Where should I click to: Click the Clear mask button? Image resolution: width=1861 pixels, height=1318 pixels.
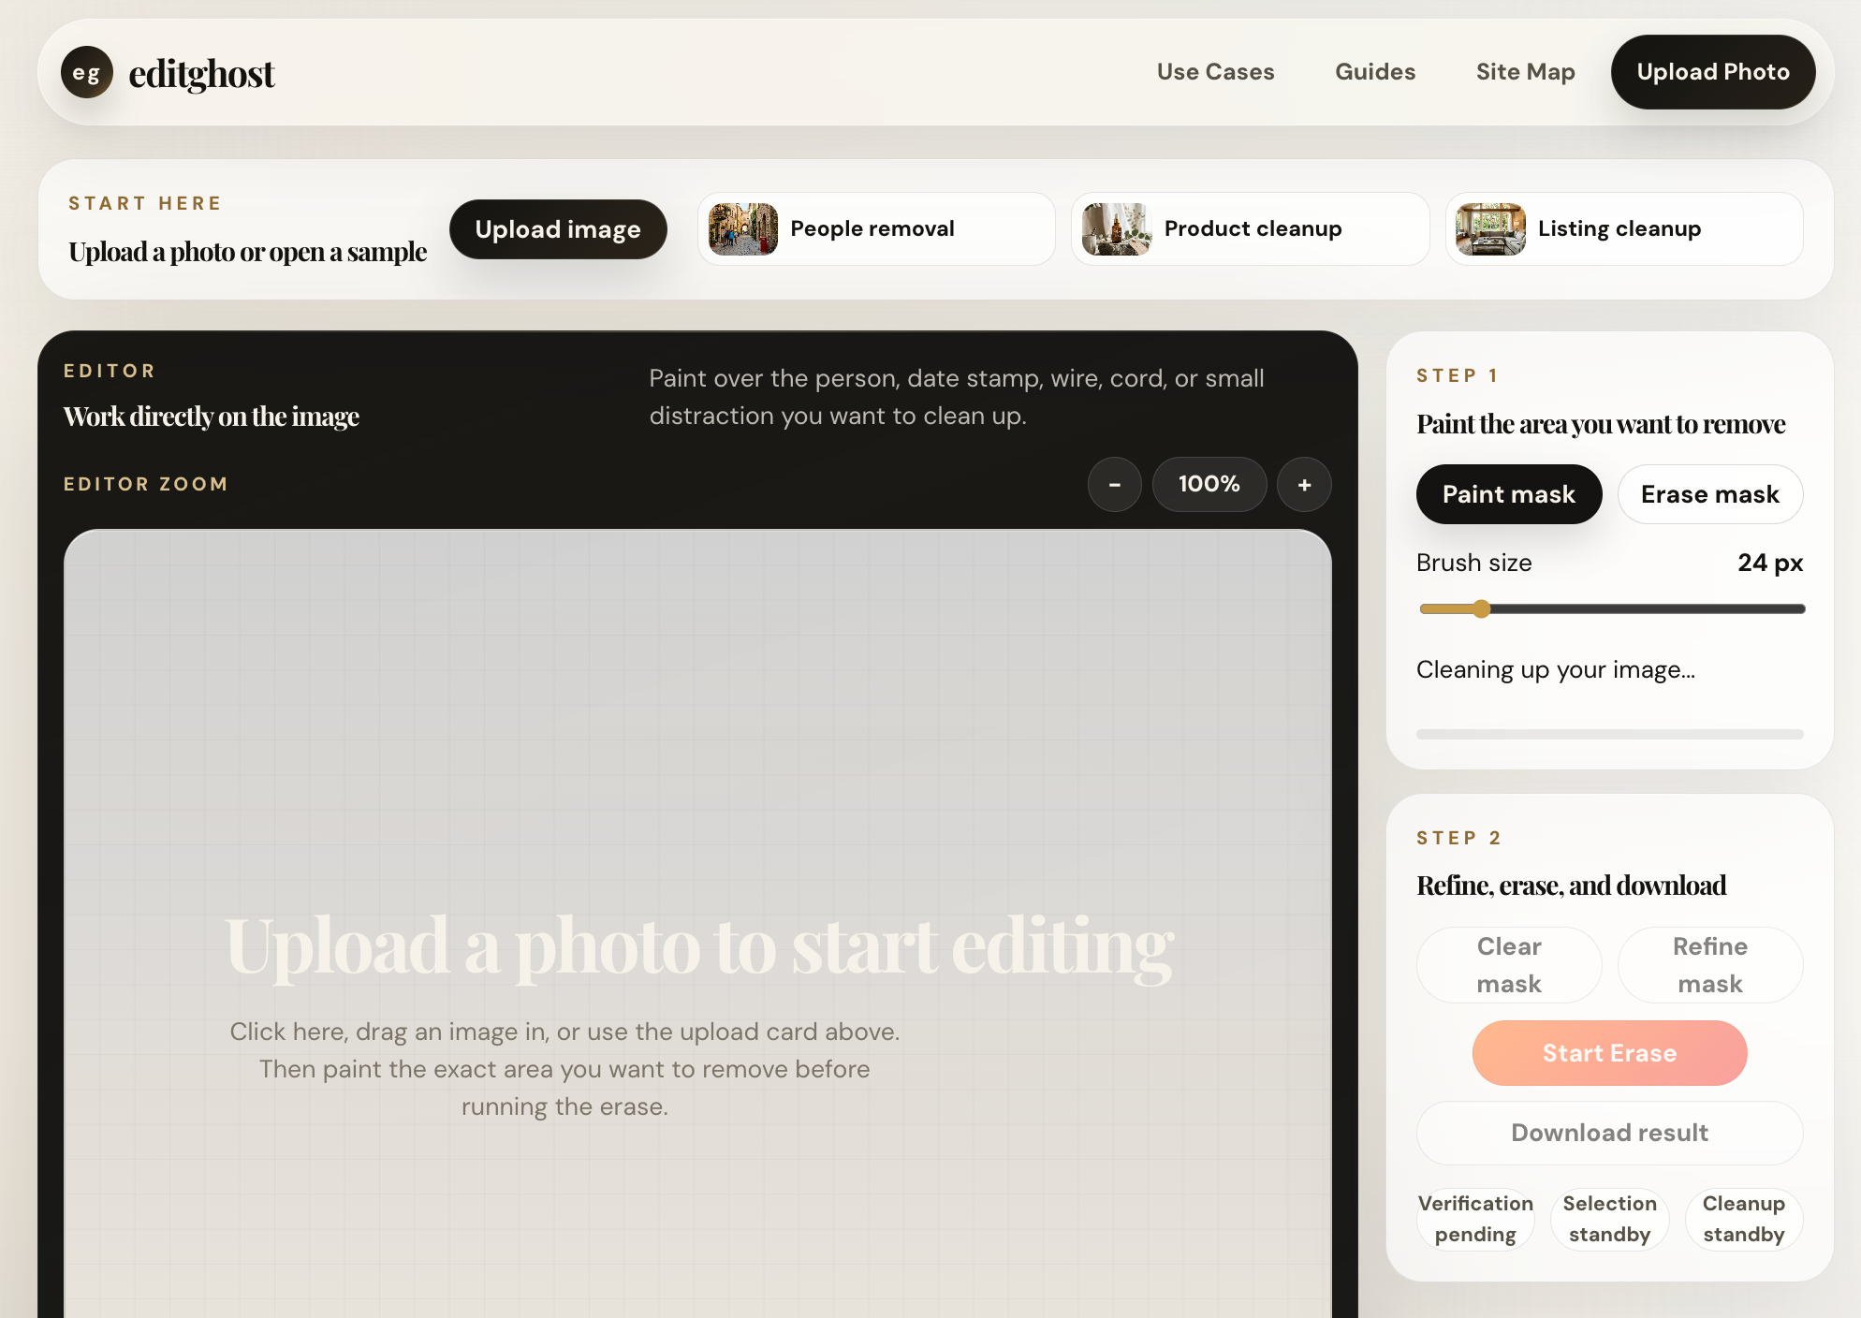point(1508,965)
